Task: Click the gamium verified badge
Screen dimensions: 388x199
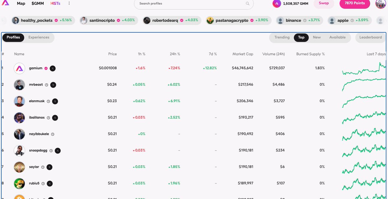Action: [x=46, y=68]
